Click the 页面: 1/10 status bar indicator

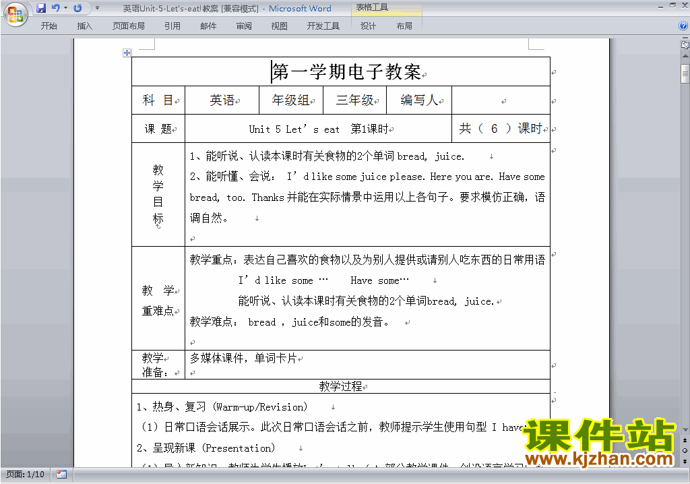click(x=25, y=475)
